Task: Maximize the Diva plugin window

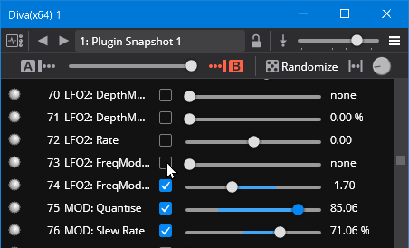Action: pos(345,14)
